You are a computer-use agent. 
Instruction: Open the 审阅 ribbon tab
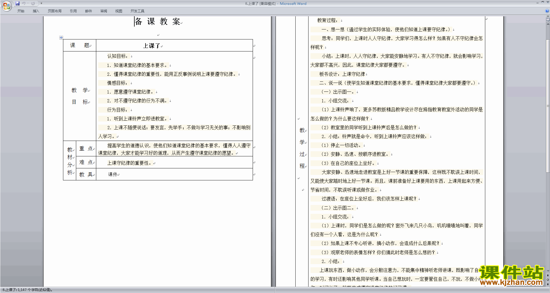[x=104, y=11]
